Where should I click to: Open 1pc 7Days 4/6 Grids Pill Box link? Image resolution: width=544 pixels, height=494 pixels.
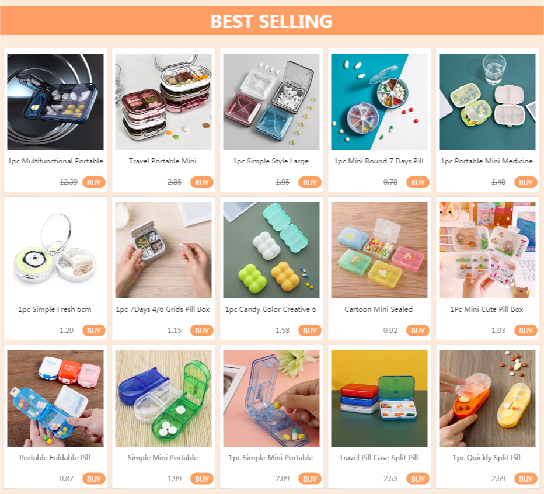click(163, 309)
